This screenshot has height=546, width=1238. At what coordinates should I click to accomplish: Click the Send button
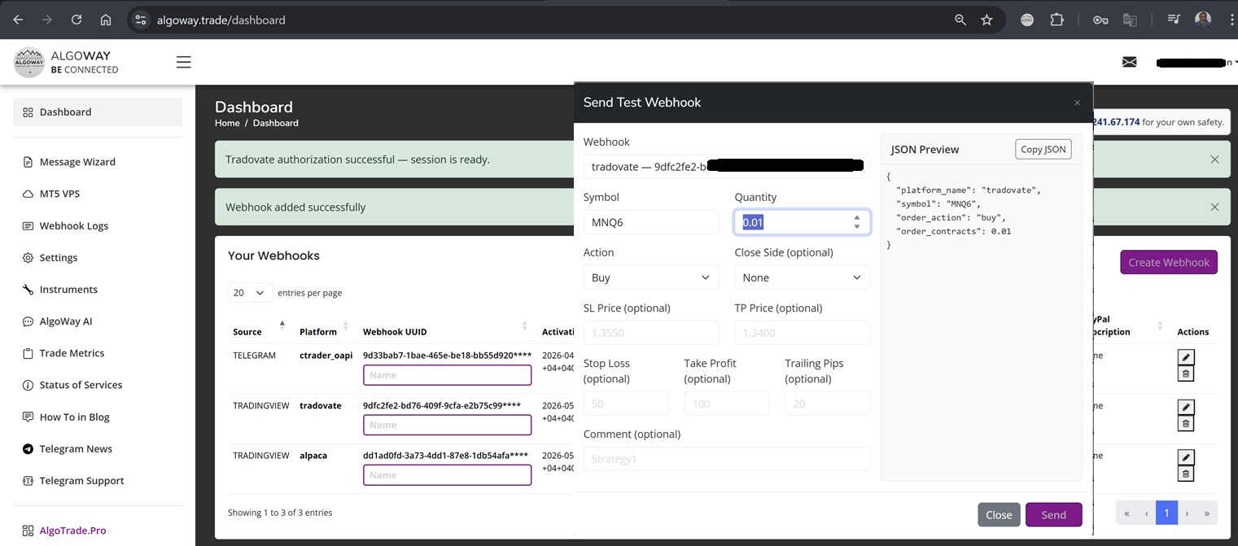coord(1053,515)
